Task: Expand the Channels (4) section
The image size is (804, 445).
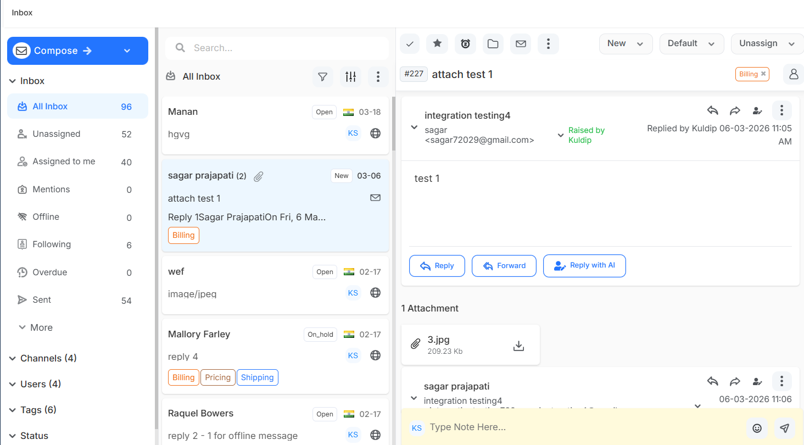Action: coord(43,358)
